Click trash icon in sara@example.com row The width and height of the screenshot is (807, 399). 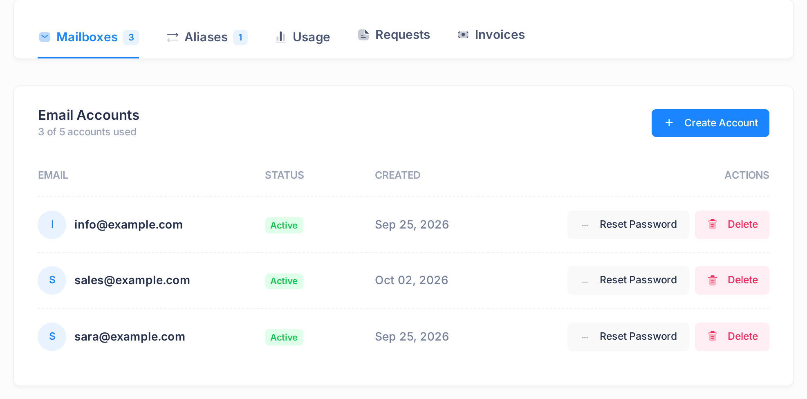(713, 336)
